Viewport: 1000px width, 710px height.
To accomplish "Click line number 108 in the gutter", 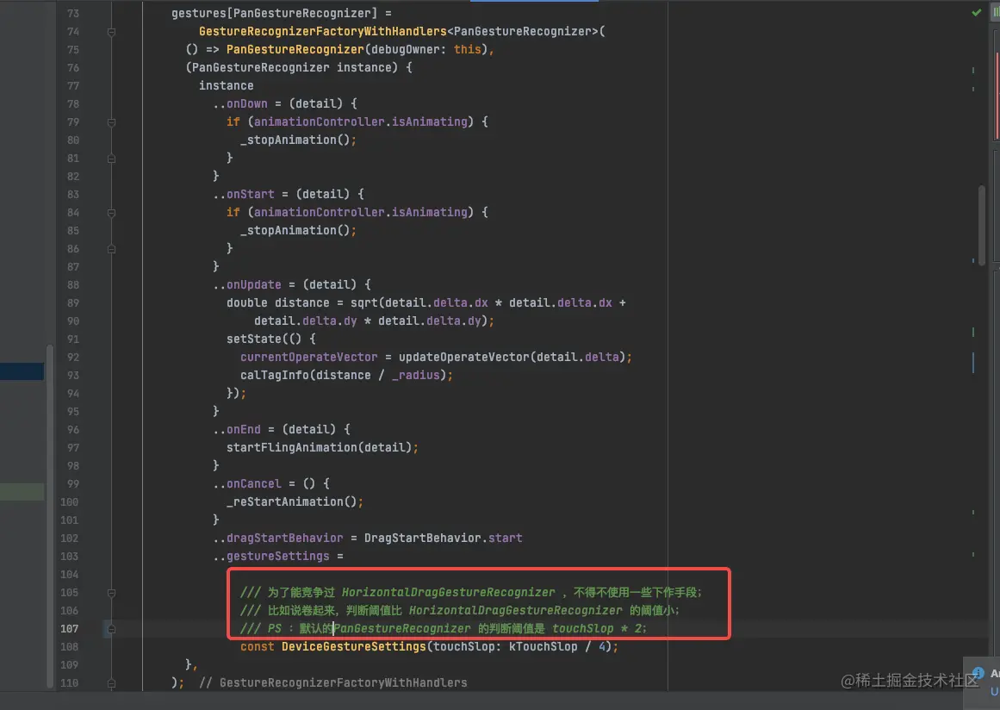I will point(70,647).
